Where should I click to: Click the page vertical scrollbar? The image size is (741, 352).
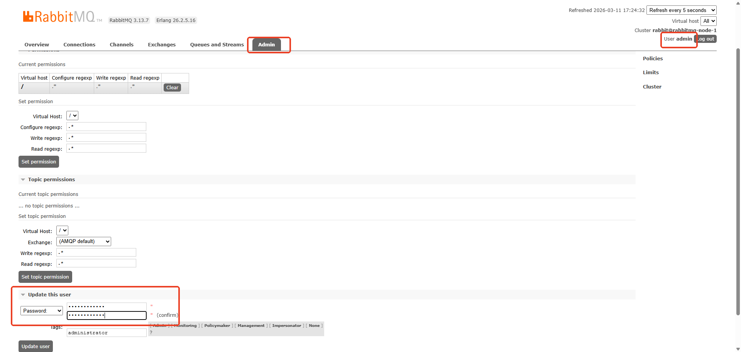click(738, 182)
